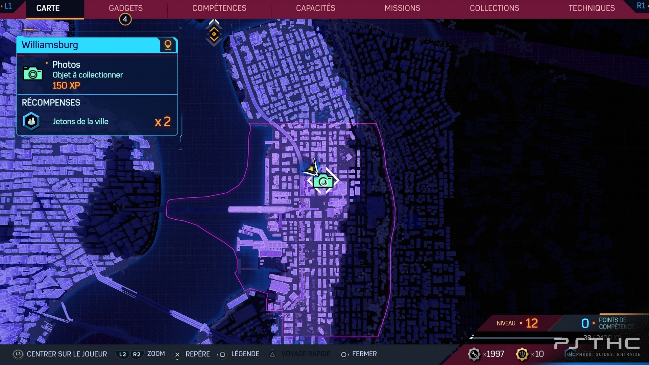Click the NIVEAU 12 level indicator

(517, 323)
